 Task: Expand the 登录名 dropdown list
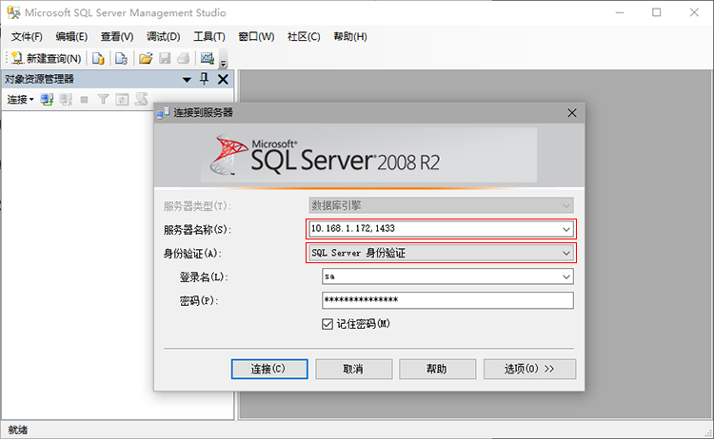566,277
